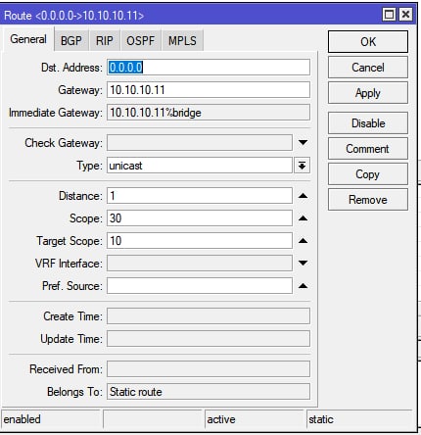Switch to the General tab

(28, 39)
